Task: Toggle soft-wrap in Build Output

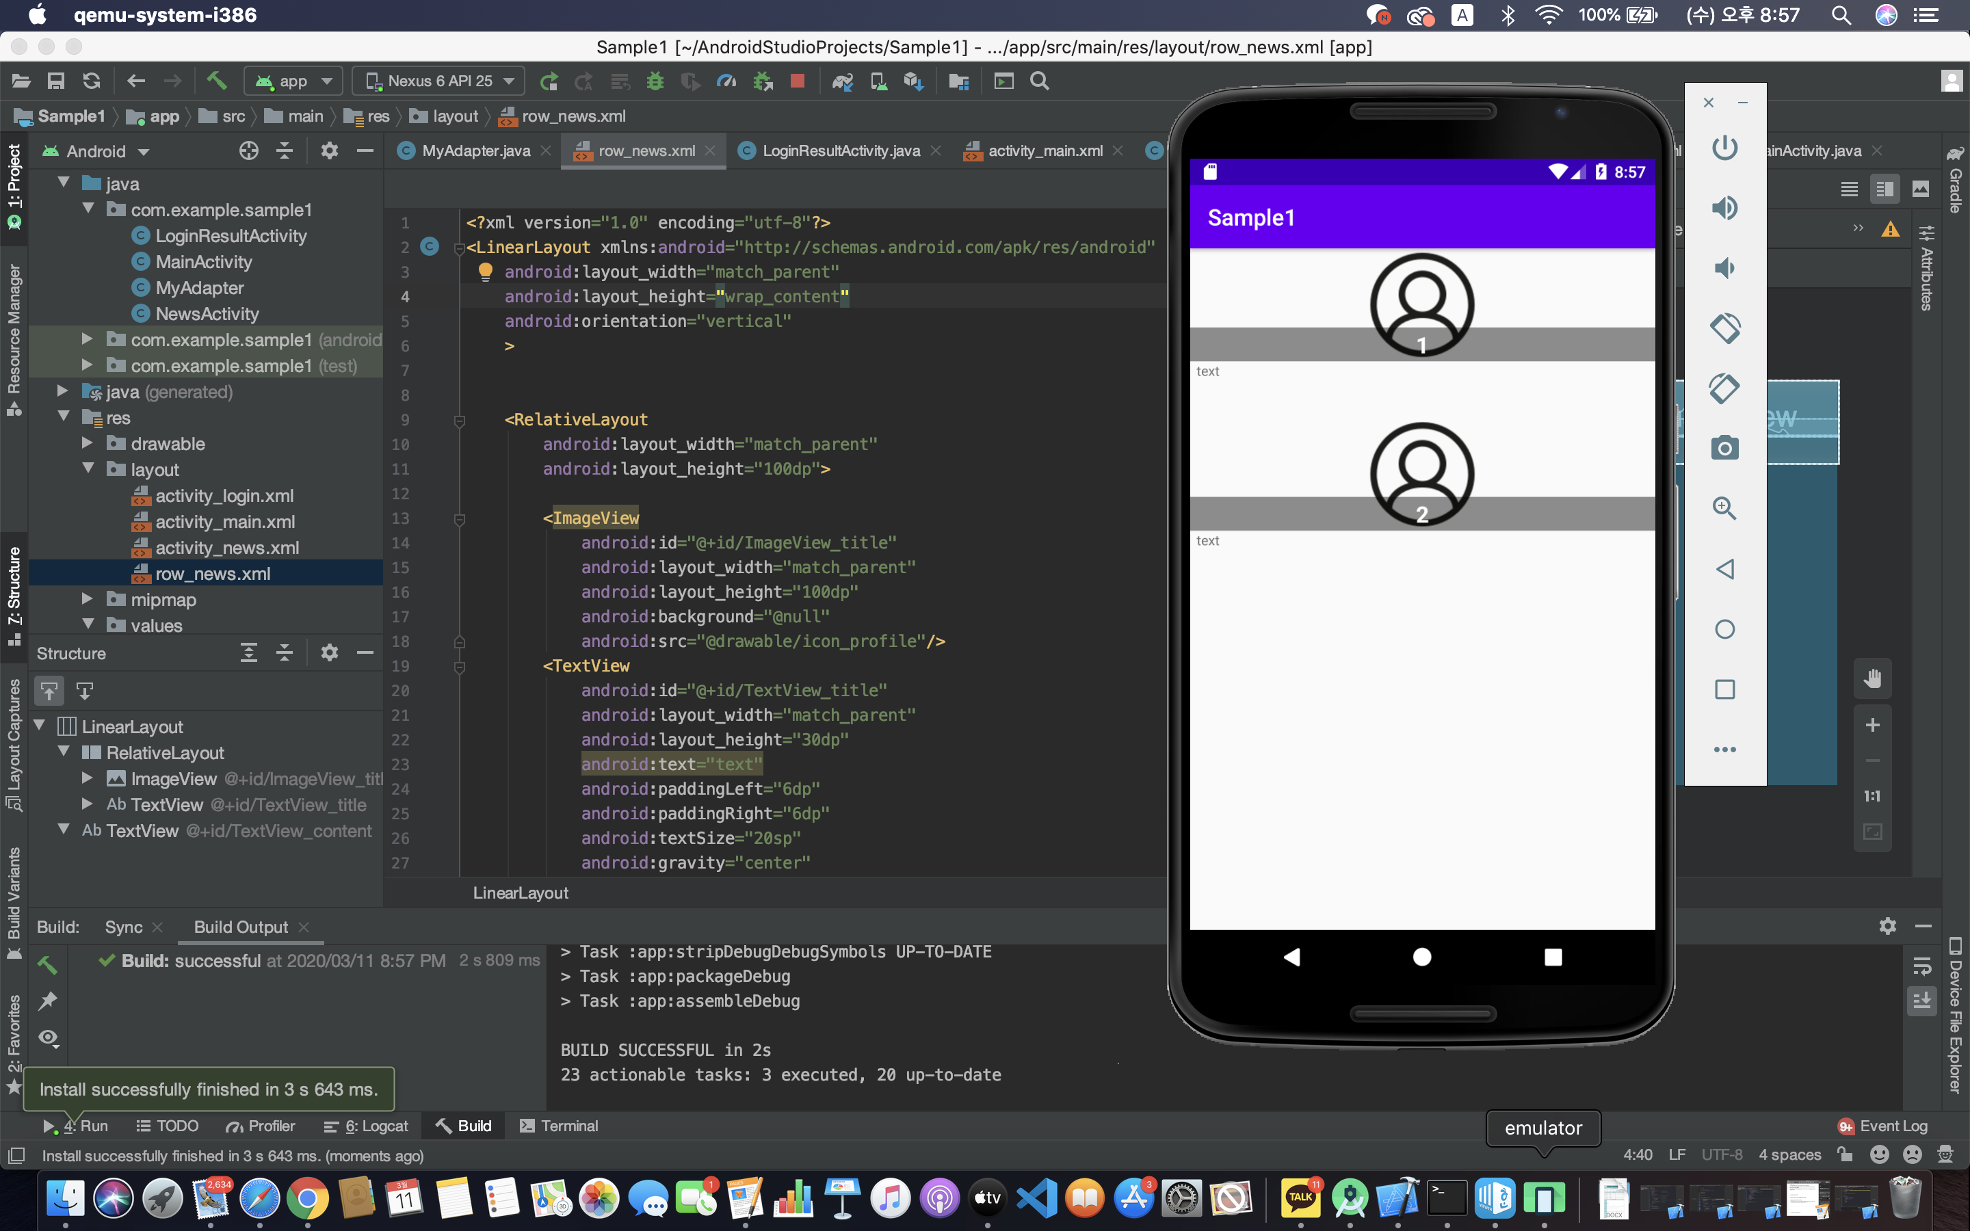Action: click(1922, 966)
